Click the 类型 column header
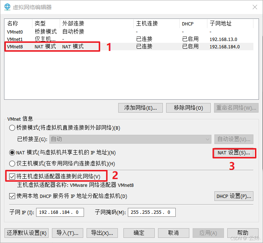 point(46,23)
